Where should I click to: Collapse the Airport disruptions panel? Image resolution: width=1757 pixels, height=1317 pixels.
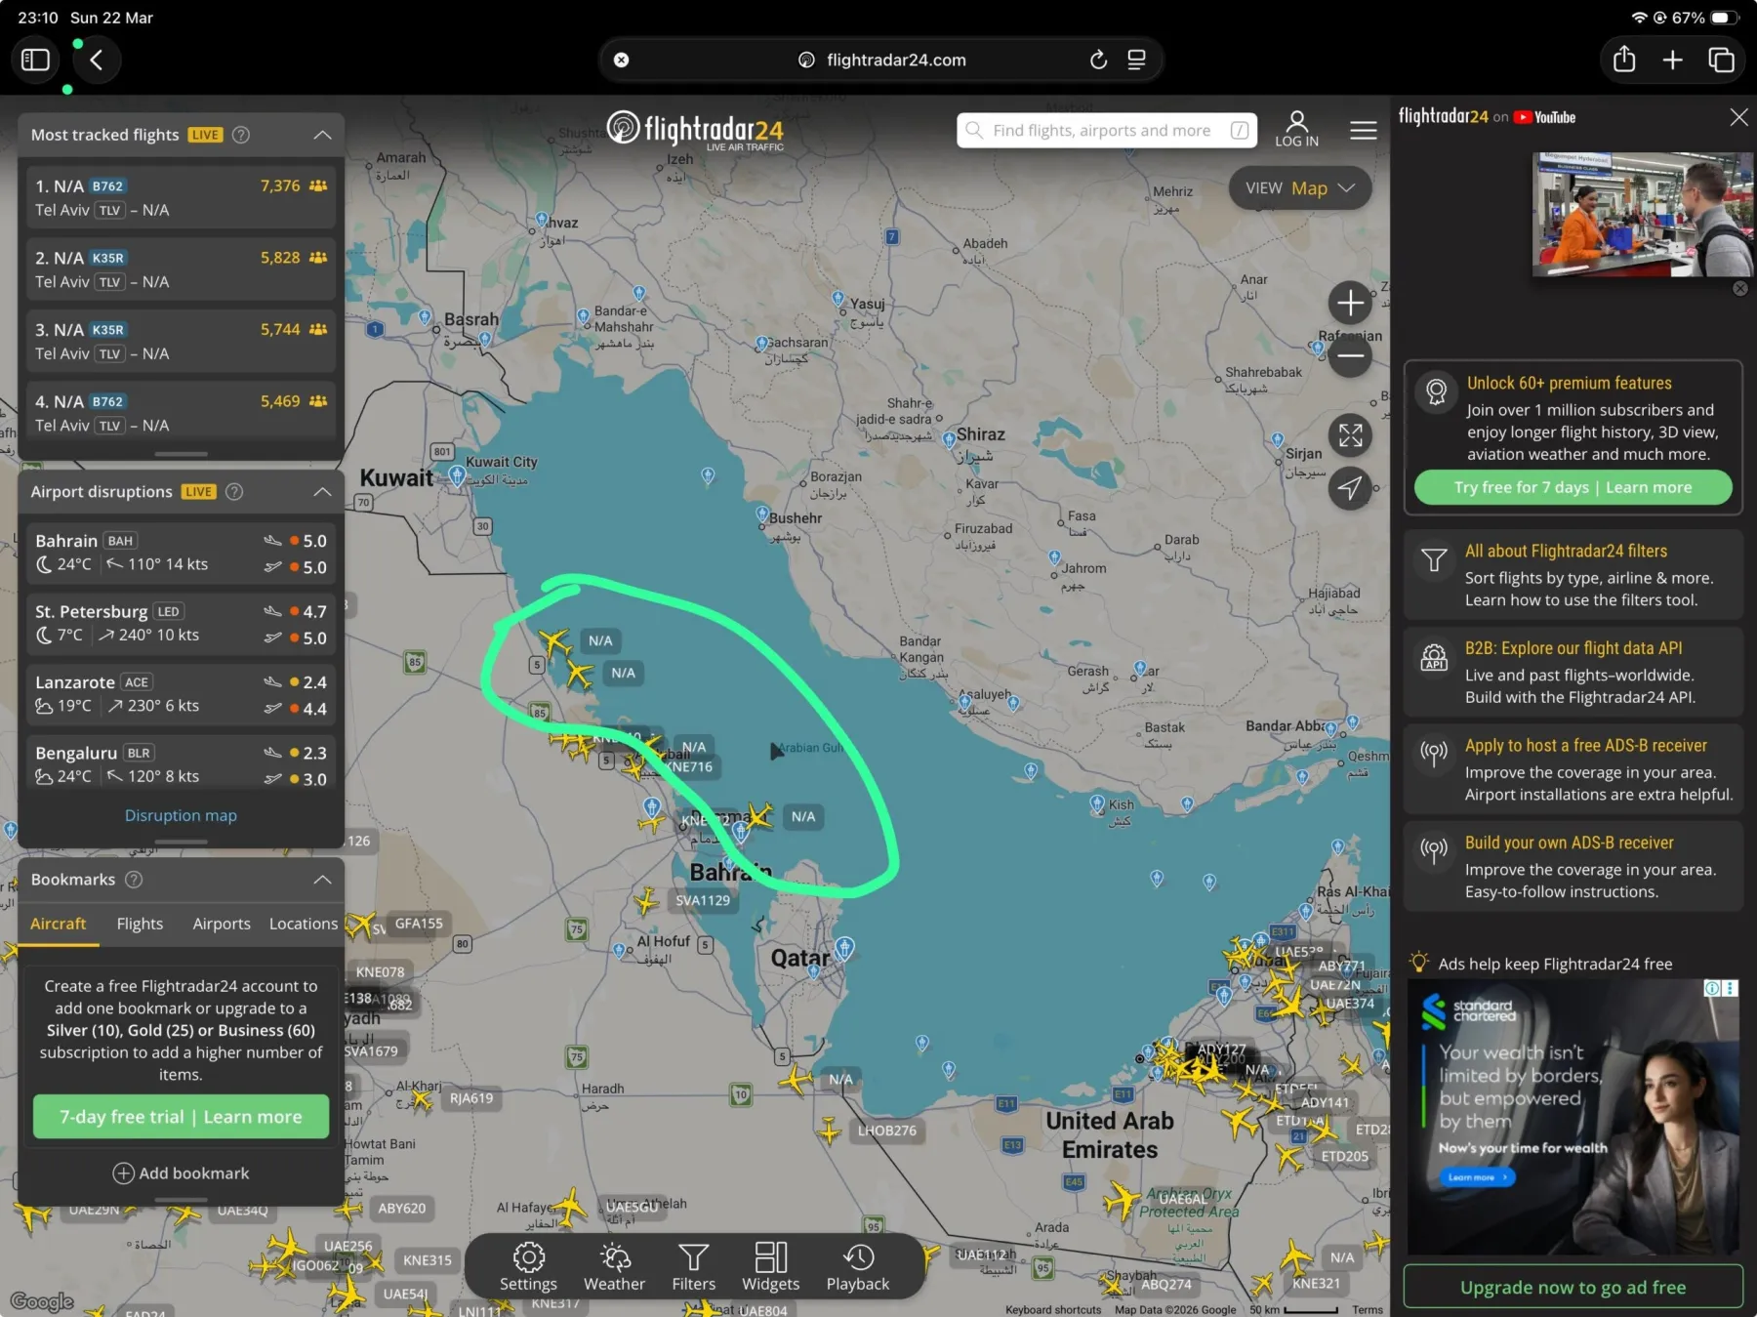322,492
